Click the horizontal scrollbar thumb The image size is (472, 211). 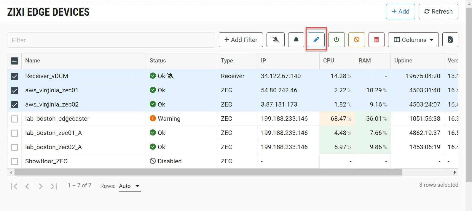[x=208, y=172]
